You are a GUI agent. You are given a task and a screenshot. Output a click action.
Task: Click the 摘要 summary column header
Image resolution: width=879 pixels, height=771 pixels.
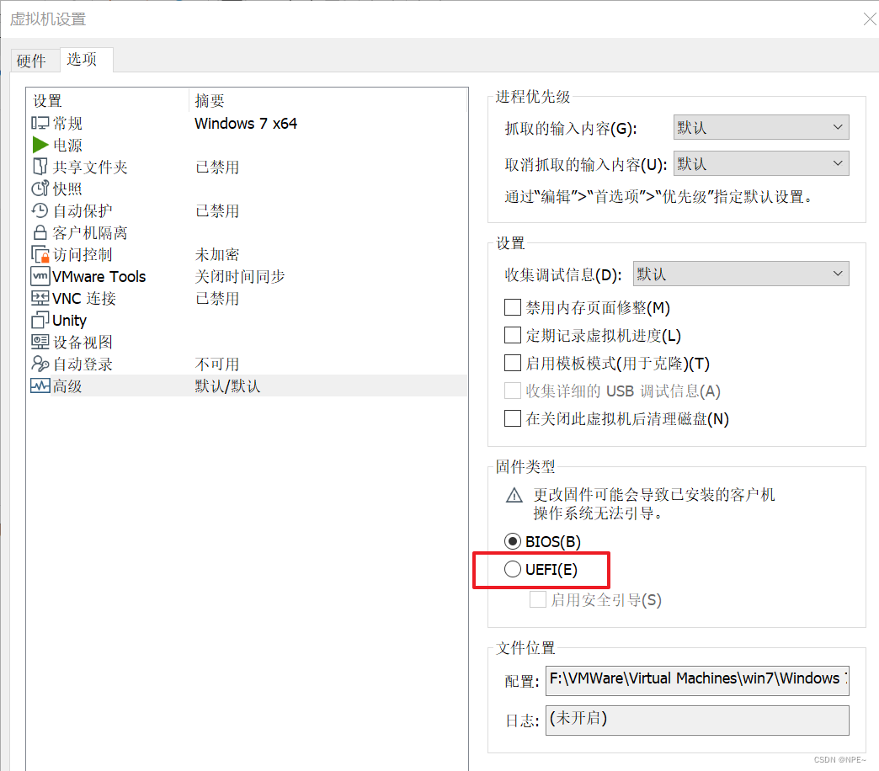209,101
